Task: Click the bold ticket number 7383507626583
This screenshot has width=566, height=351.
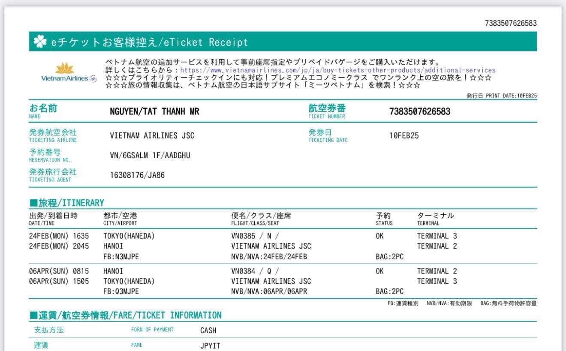Action: pyautogui.click(x=419, y=112)
